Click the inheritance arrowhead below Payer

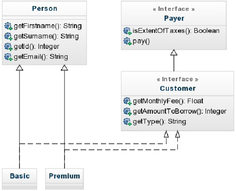[x=174, y=53]
